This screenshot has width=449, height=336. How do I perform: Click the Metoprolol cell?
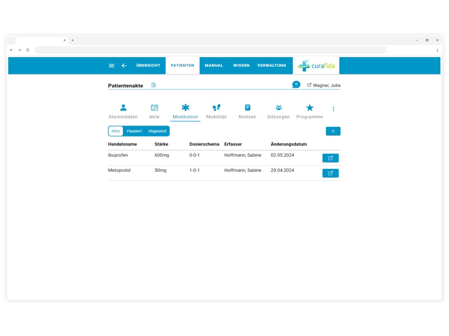click(119, 170)
